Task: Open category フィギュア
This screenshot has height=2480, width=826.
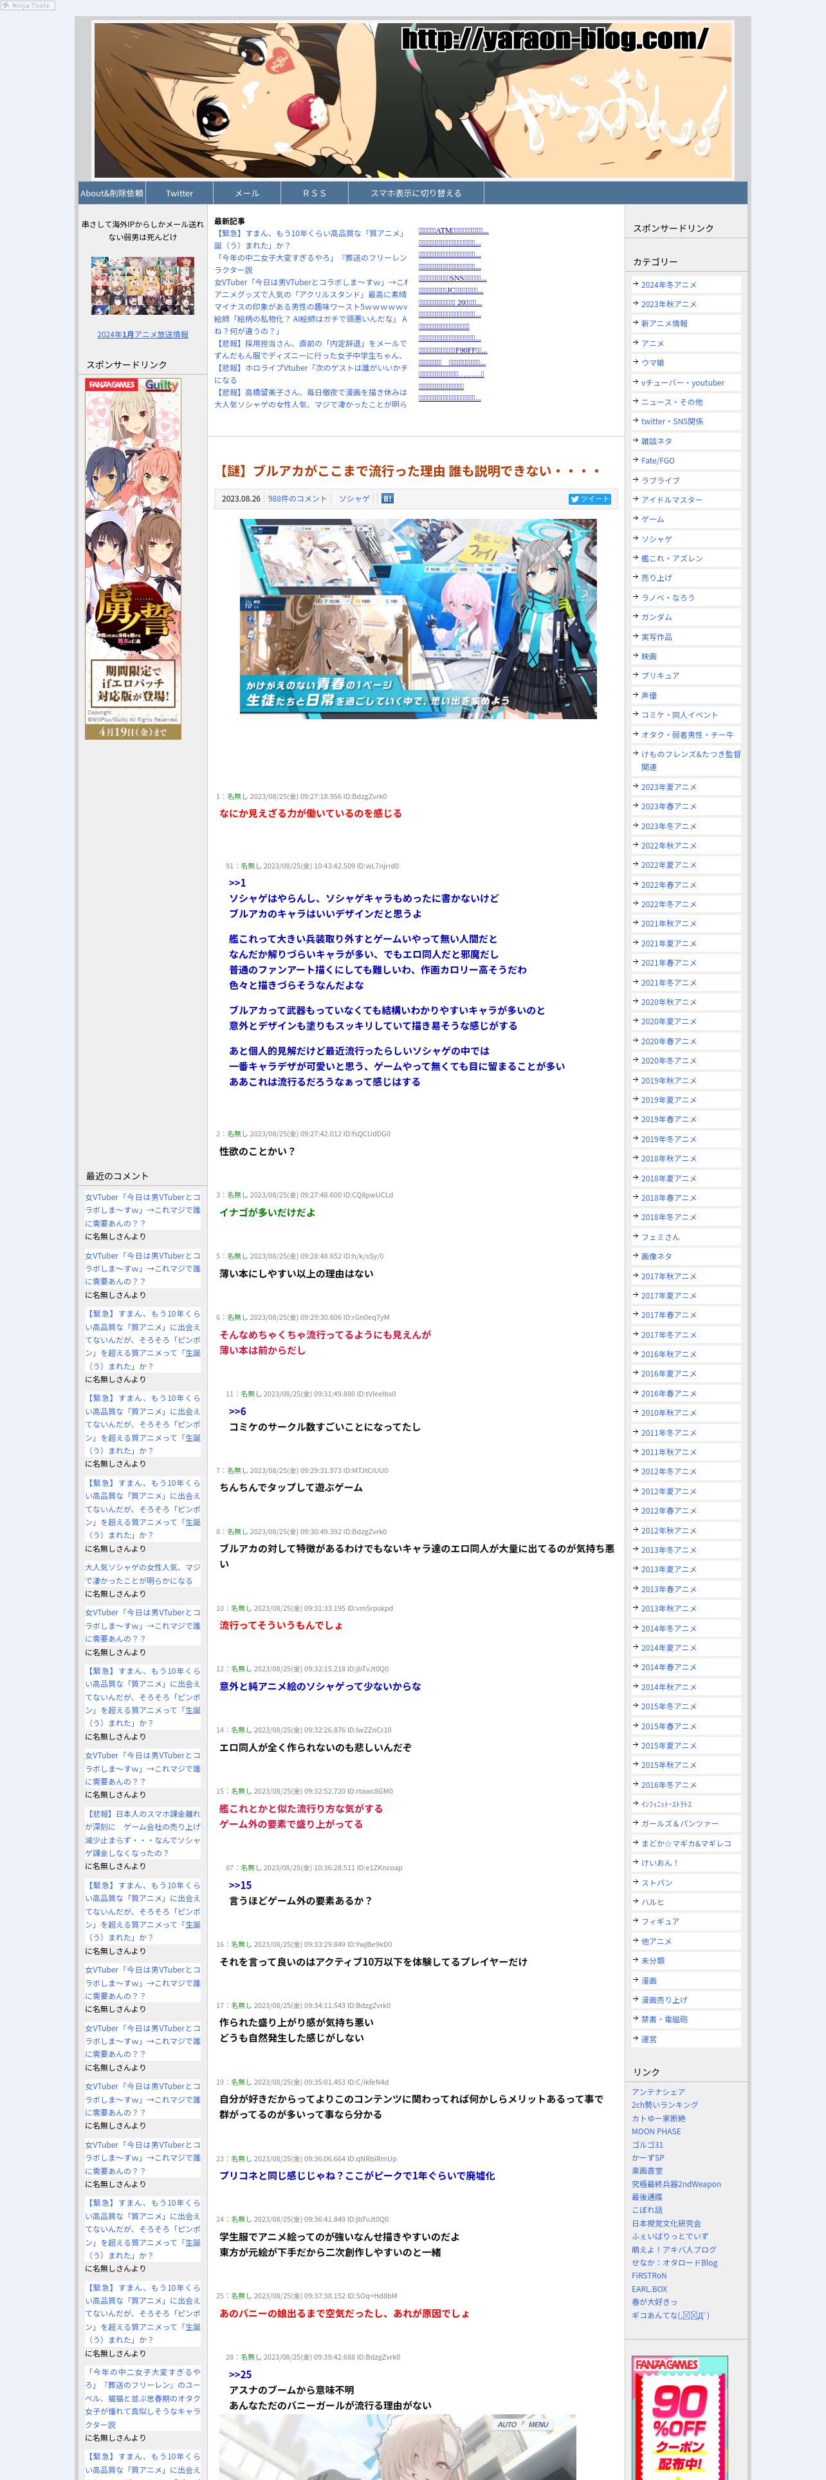Action: pos(661,1922)
